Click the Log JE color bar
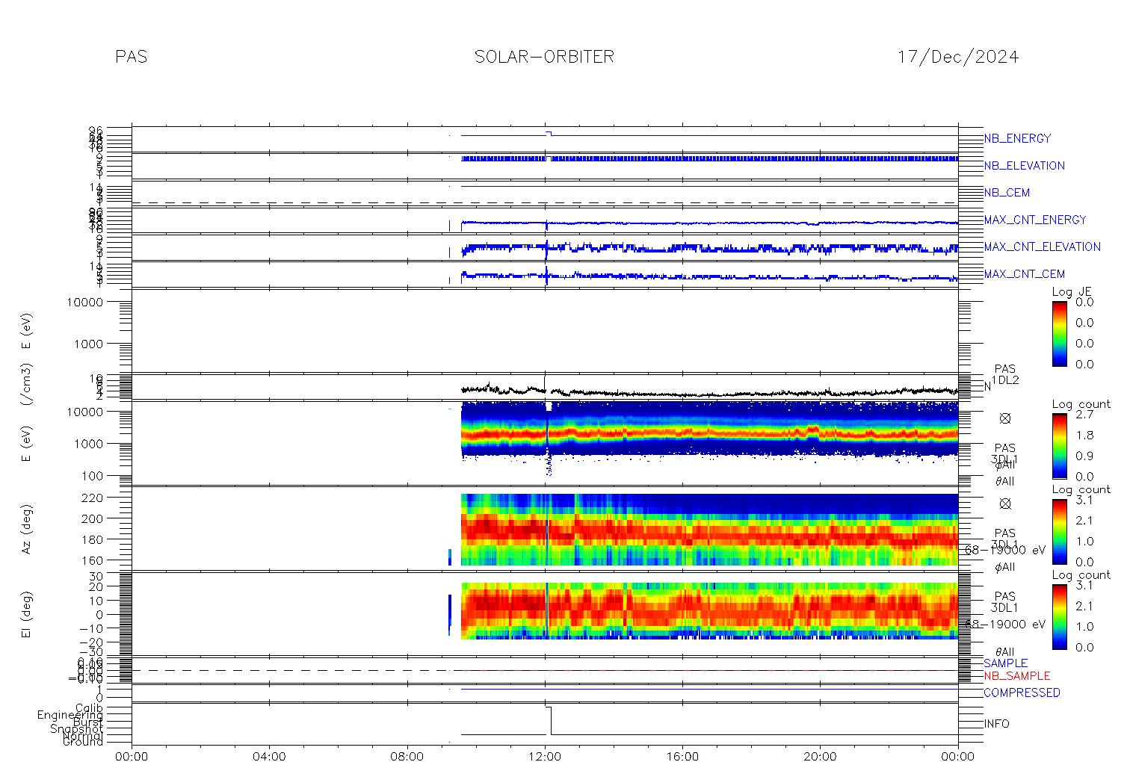 (1059, 333)
